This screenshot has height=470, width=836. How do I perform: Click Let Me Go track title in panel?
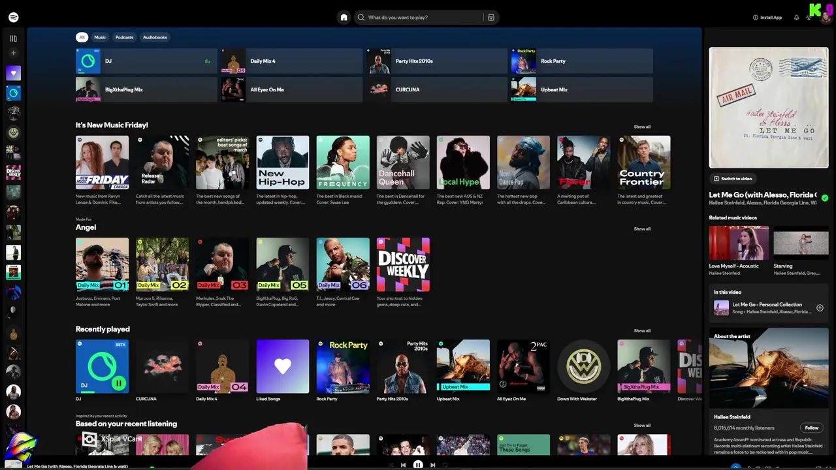click(x=763, y=195)
